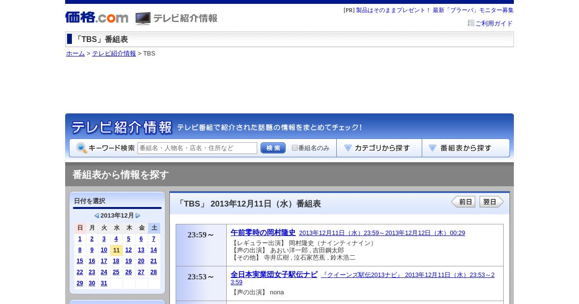The image size is (579, 304).
Task: Click the 検索 button
Action: (x=273, y=148)
